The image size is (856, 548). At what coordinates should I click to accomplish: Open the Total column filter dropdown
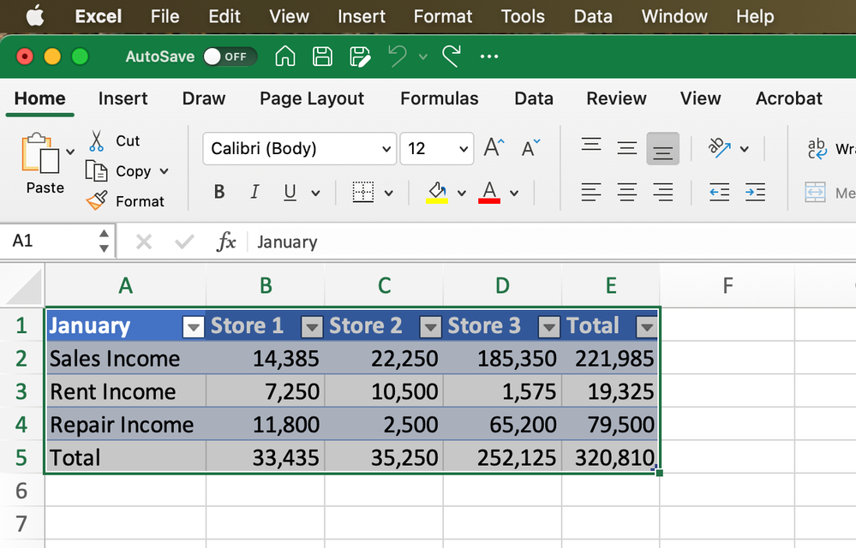coord(647,327)
